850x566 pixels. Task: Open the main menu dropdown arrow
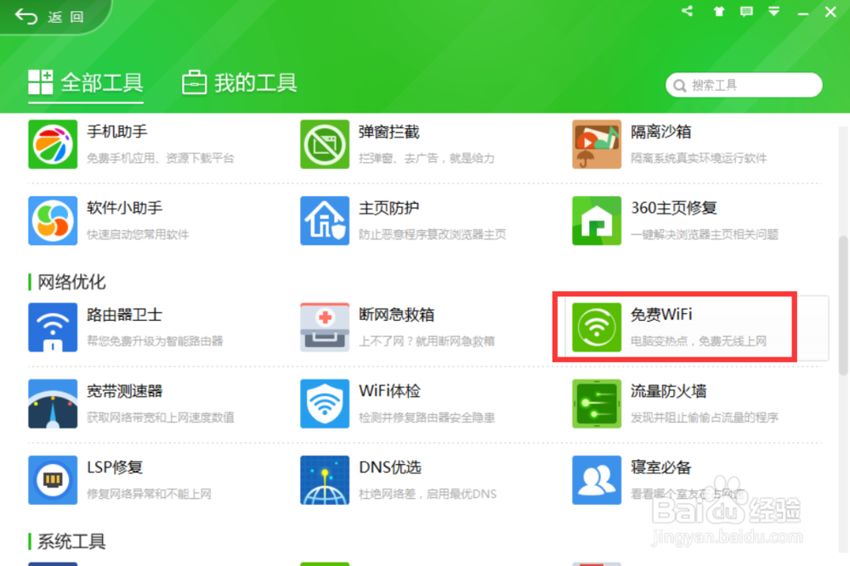773,12
